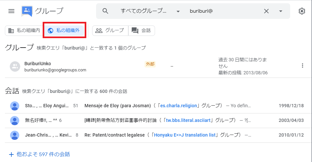Click avatar of Patent/contract legalese conversation
This screenshot has width=312, height=162.
click(x=15, y=135)
